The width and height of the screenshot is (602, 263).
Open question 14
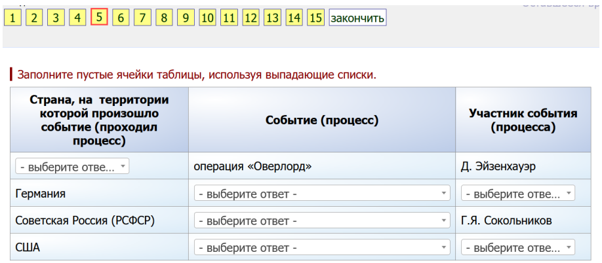[294, 18]
